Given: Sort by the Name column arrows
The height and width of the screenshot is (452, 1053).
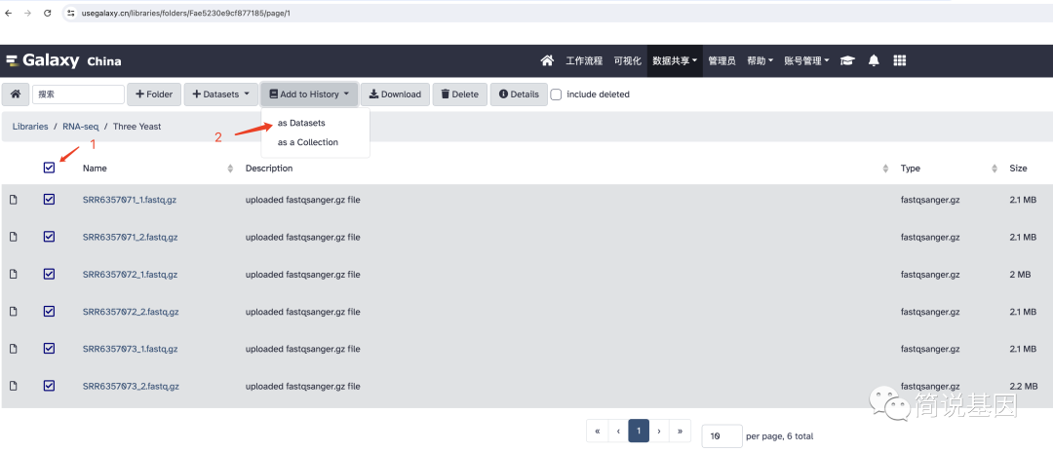Looking at the screenshot, I should pyautogui.click(x=230, y=169).
